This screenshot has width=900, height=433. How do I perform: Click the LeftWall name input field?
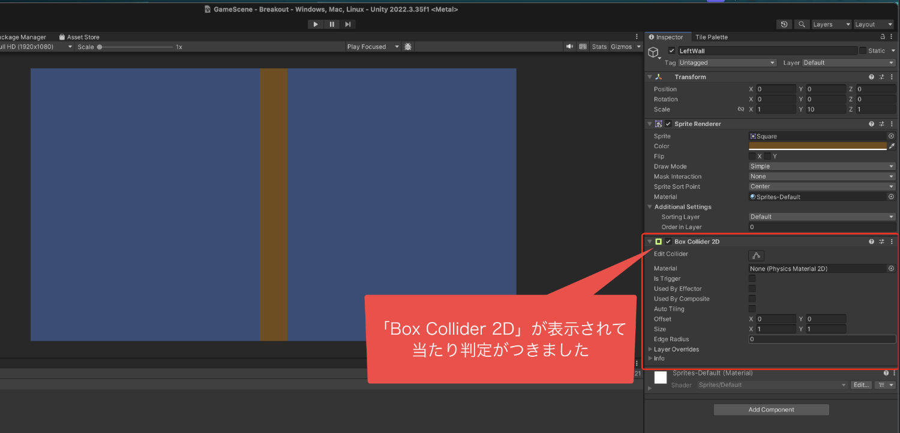[768, 51]
